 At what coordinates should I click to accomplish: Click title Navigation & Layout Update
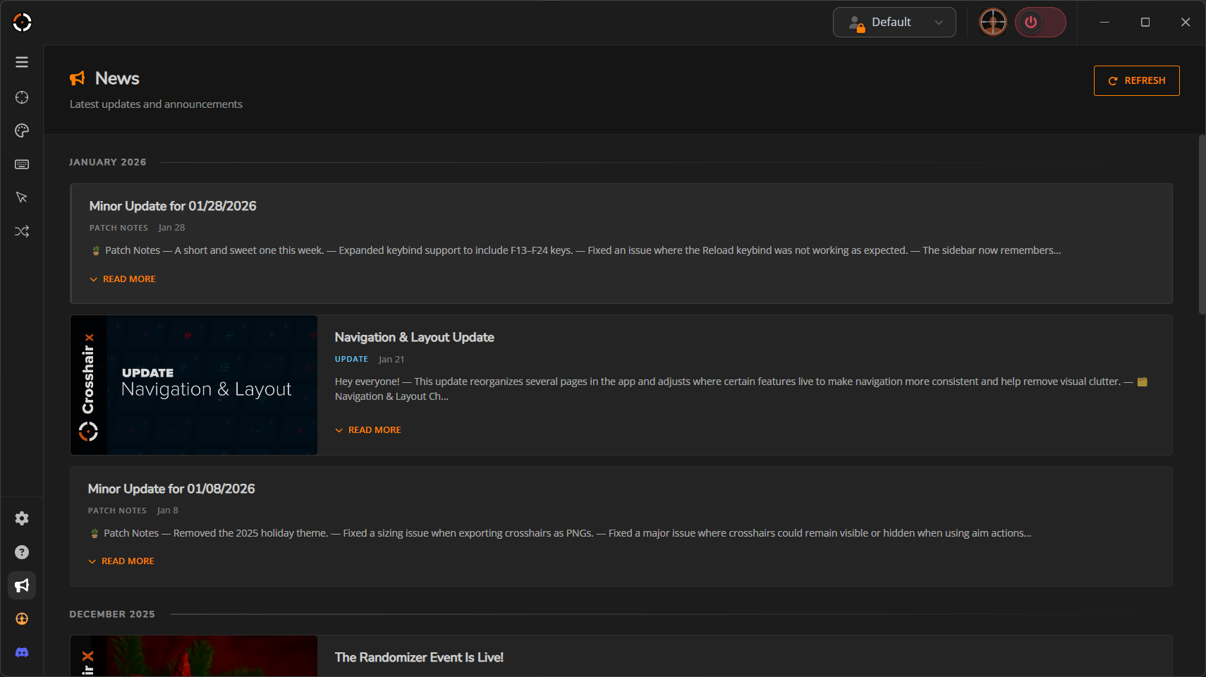pyautogui.click(x=415, y=337)
